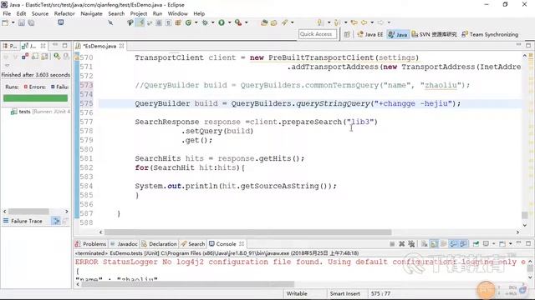This screenshot has width=535, height=300.
Task: Open the Debug configurations dropdown arrow
Action: [x=212, y=22]
